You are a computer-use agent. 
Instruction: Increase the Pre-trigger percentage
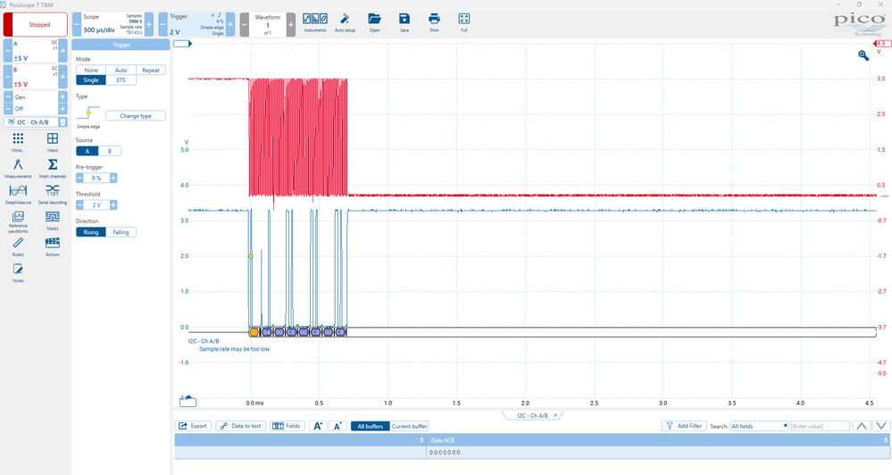113,178
